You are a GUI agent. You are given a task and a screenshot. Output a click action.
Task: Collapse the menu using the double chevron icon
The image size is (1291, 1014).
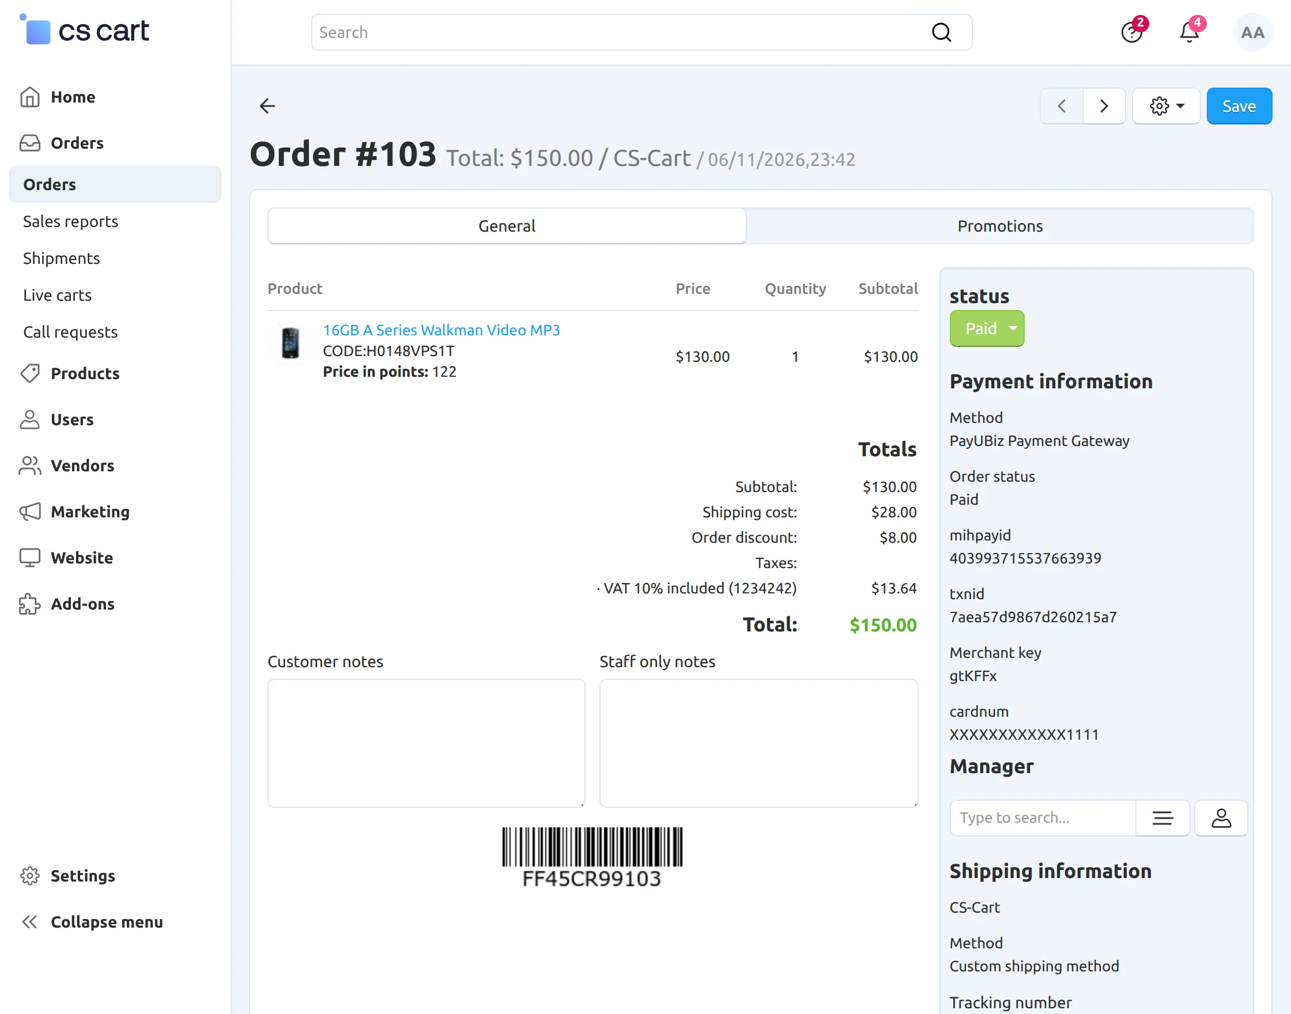30,922
